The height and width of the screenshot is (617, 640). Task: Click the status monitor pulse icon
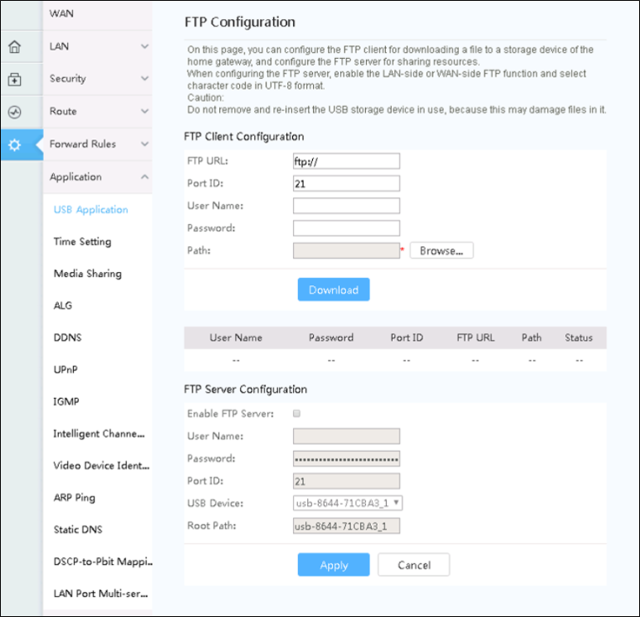click(x=14, y=112)
